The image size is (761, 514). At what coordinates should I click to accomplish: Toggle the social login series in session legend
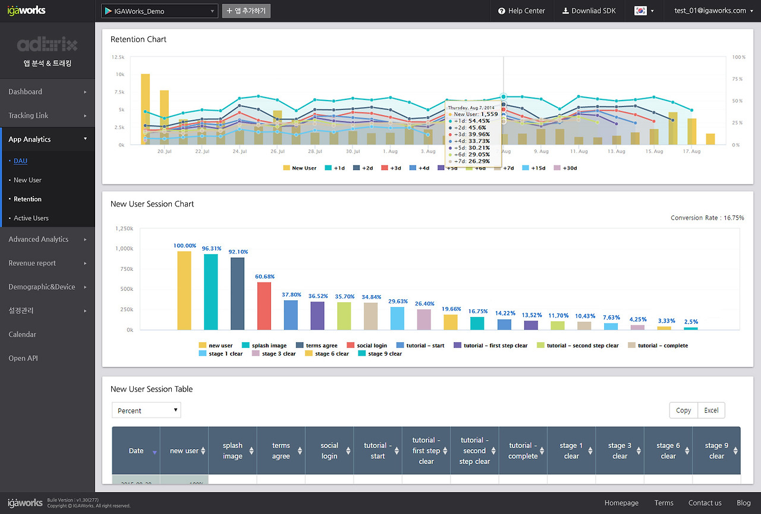pos(367,346)
